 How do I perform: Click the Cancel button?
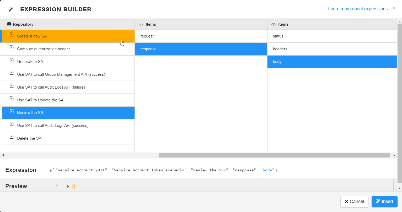[x=354, y=202]
